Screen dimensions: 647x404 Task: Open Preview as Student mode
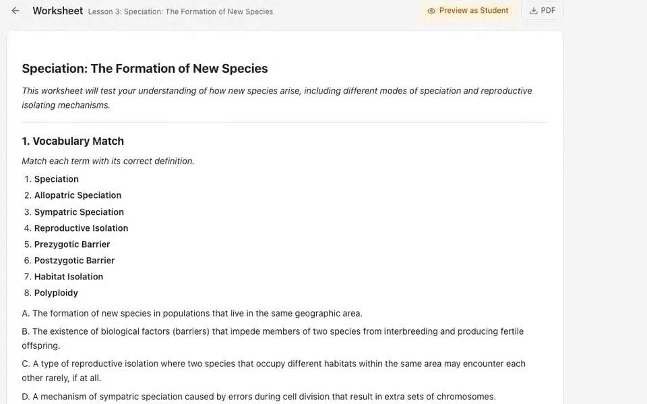point(468,11)
